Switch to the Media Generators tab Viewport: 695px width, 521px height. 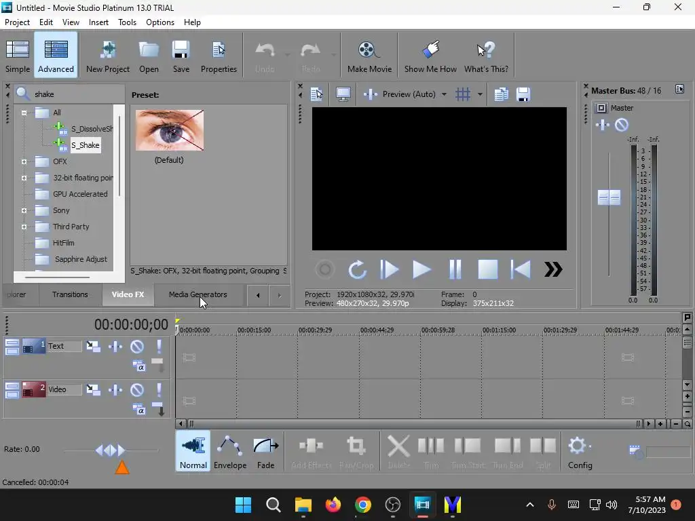pos(198,294)
